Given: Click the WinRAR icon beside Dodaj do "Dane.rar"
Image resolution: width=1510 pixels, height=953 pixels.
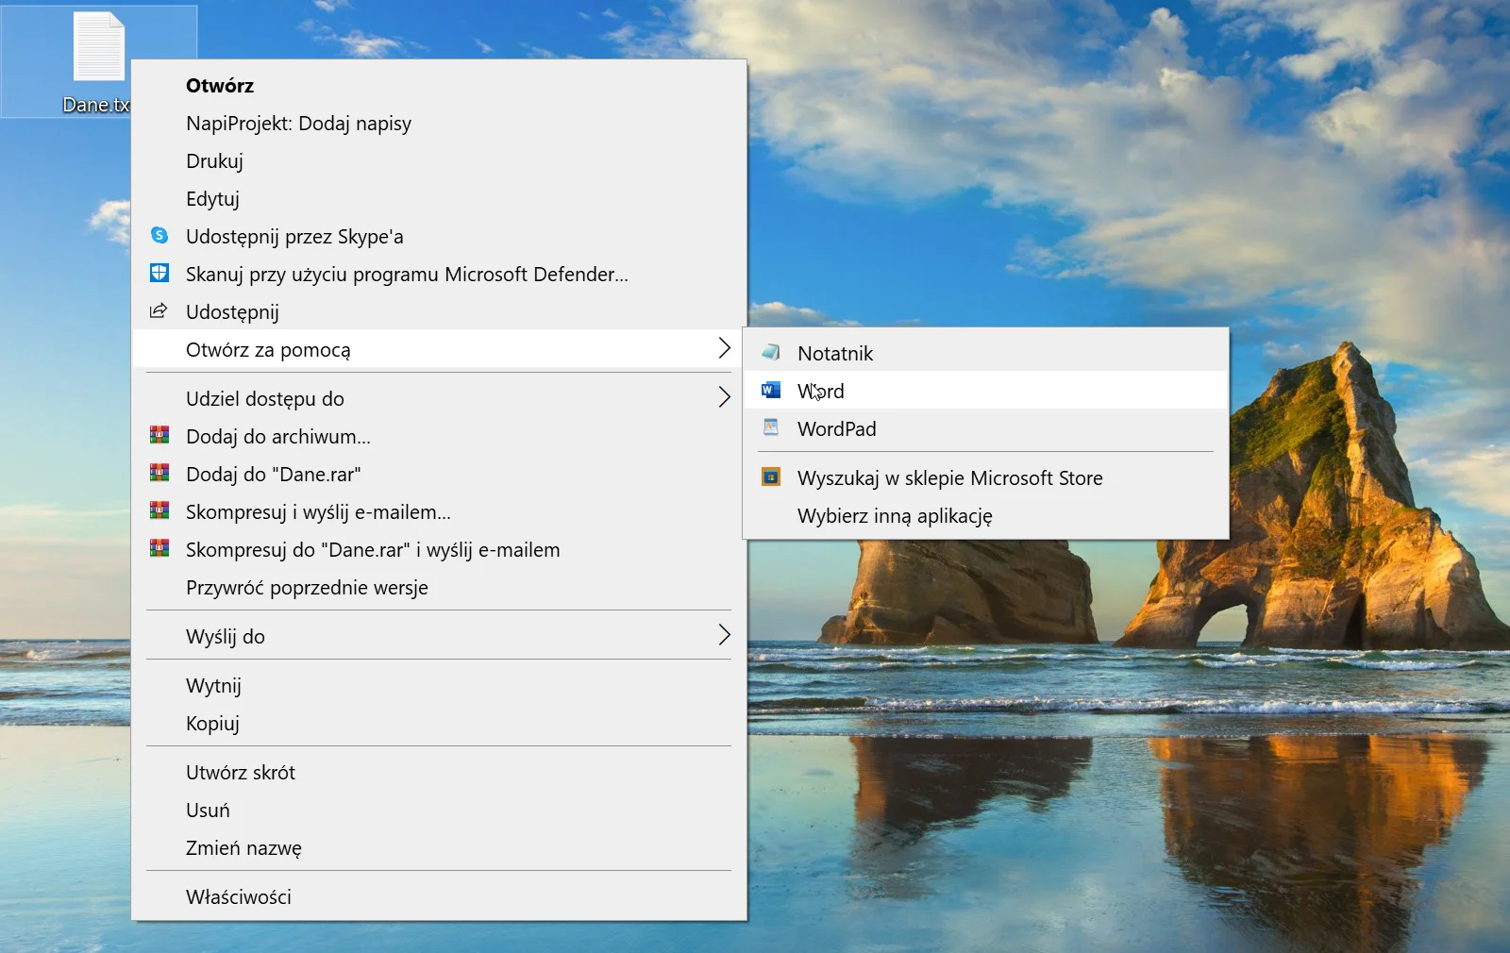Looking at the screenshot, I should tap(159, 473).
